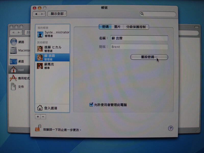The width and height of the screenshot is (204, 153).
Task: Select the 密碼 password tab
Action: (105, 27)
